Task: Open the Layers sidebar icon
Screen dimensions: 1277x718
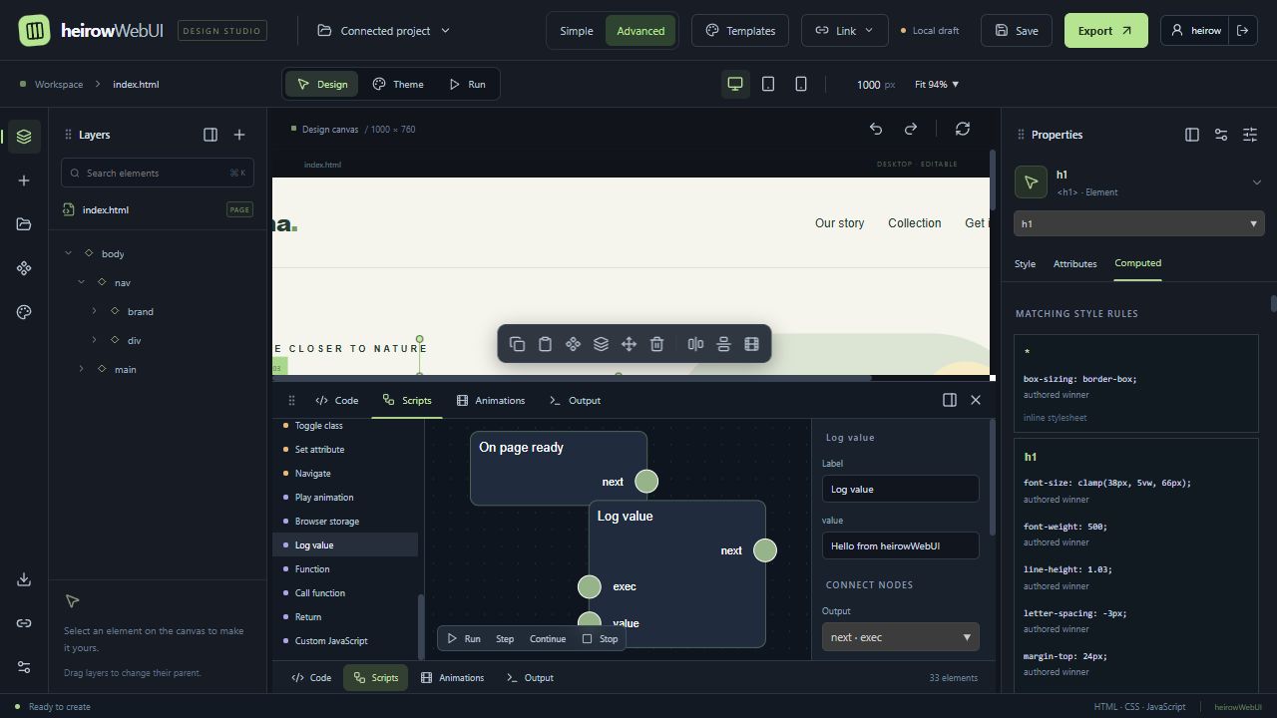Action: pyautogui.click(x=24, y=137)
